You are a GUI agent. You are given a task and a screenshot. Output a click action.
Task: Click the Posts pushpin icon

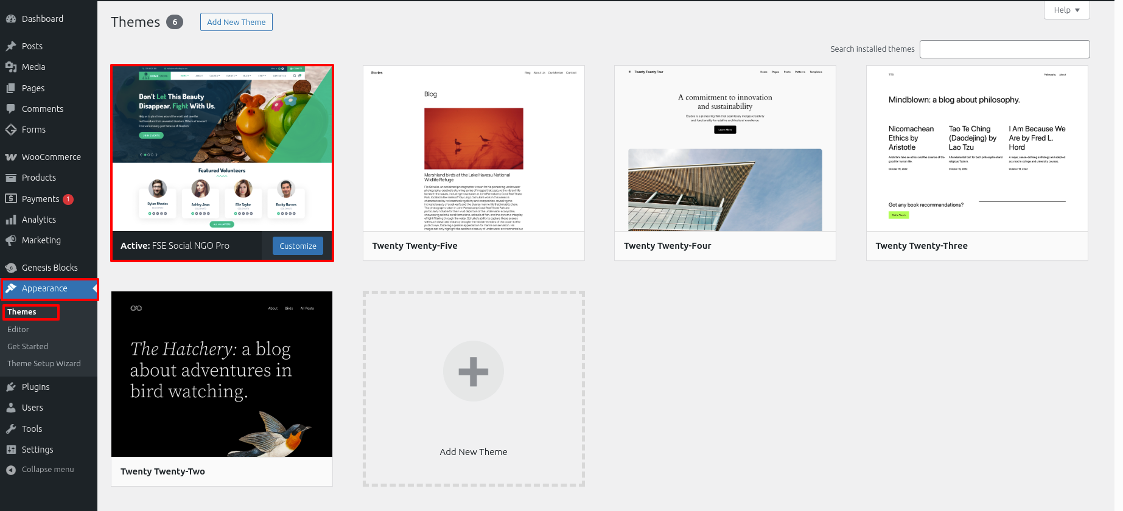click(11, 46)
